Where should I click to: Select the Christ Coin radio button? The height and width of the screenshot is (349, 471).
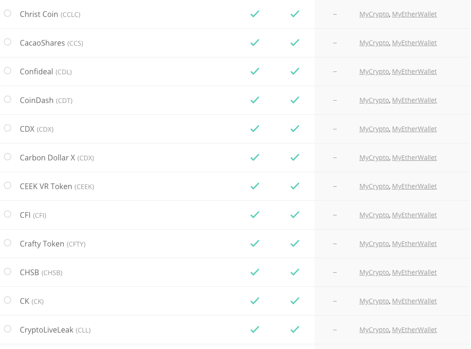8,13
